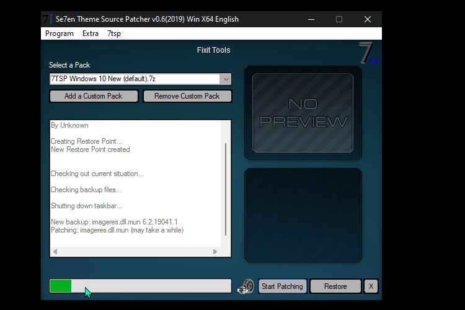Screen dimensions: 465x310
Task: Click the 'Checking backup files...' log line
Action: coord(86,190)
